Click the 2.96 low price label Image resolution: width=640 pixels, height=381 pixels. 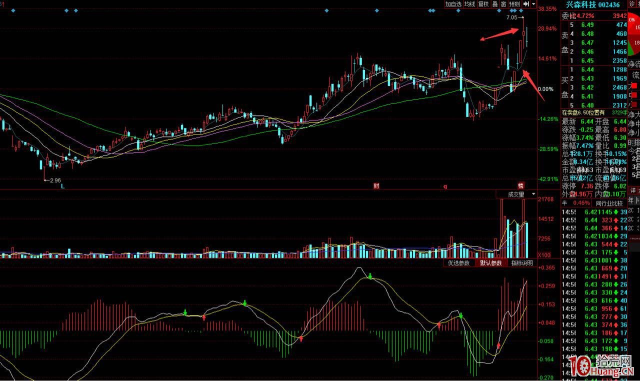click(x=55, y=180)
